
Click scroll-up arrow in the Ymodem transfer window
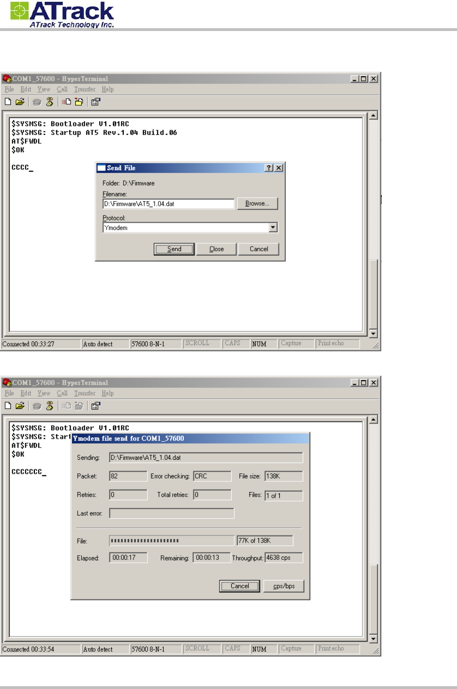(x=373, y=419)
